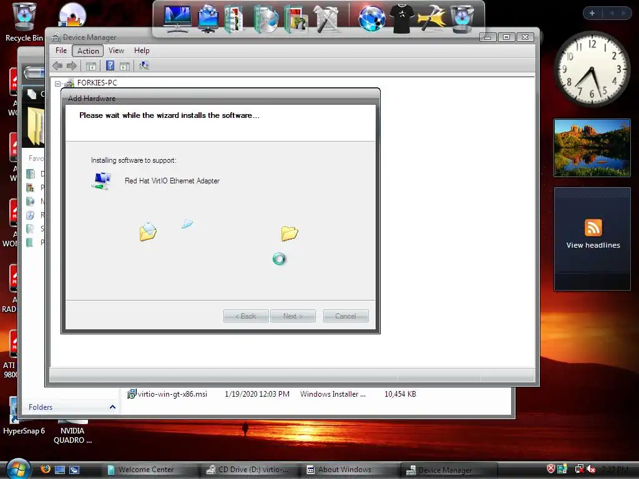
Task: Click Cancel in the Add Hardware wizard
Action: 346,316
